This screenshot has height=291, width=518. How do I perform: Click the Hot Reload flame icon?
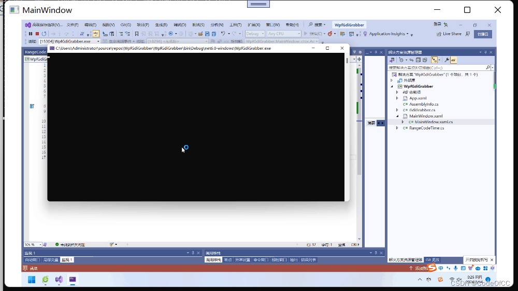click(x=330, y=34)
